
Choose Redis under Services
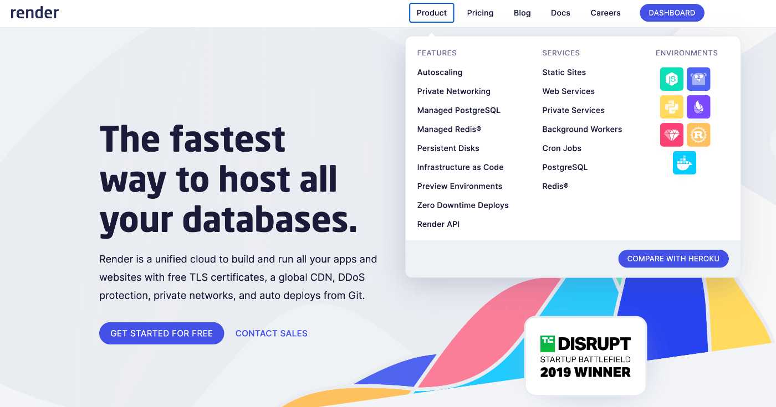pyautogui.click(x=555, y=186)
